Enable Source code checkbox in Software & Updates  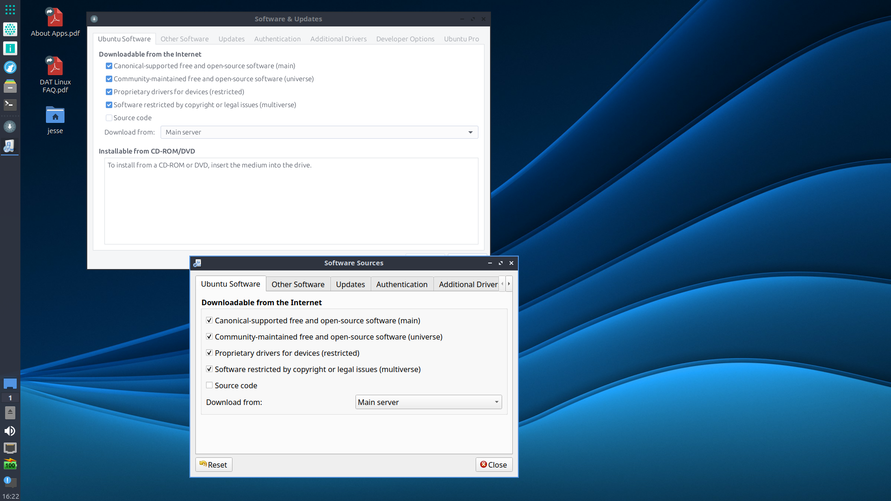109,118
